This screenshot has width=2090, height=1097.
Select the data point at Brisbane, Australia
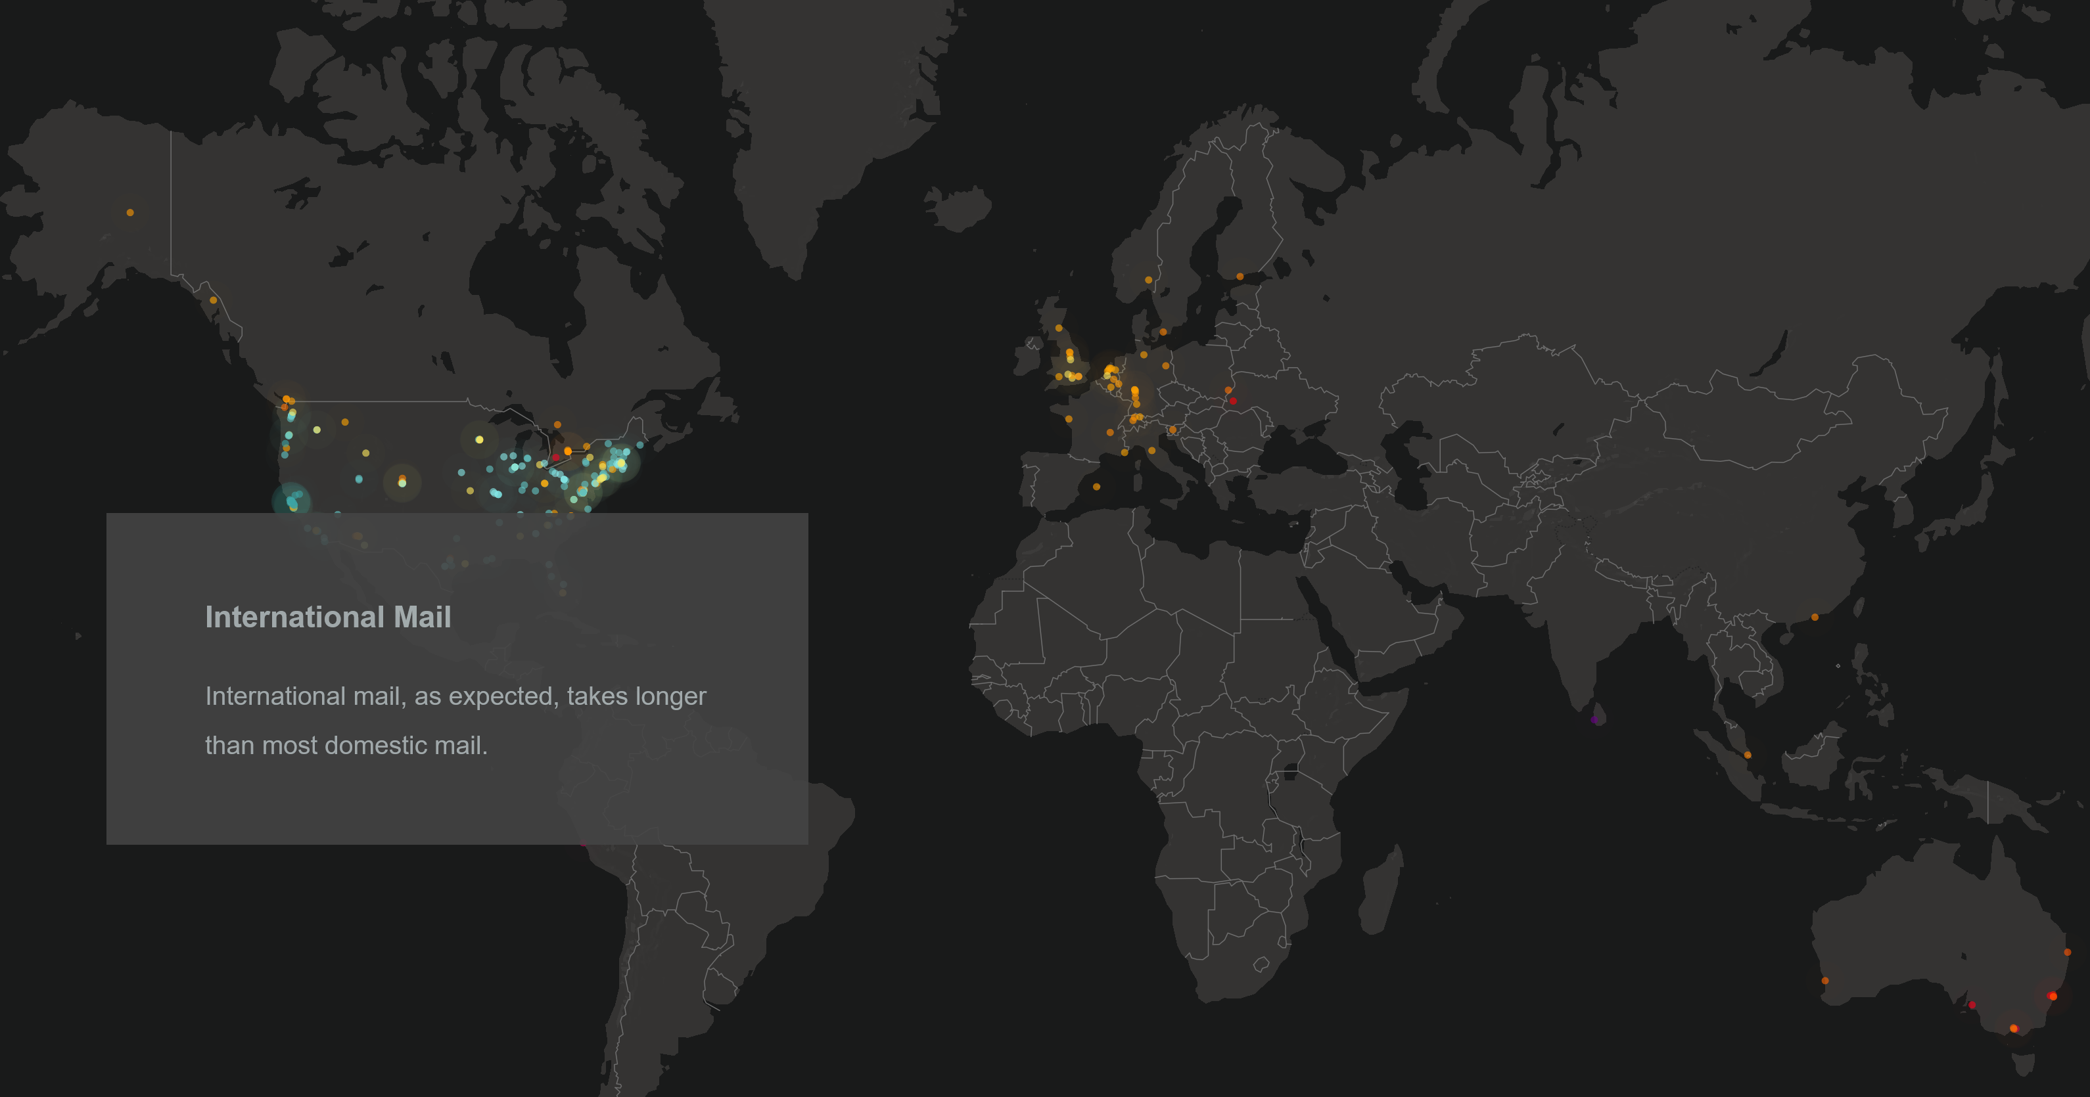point(2067,952)
